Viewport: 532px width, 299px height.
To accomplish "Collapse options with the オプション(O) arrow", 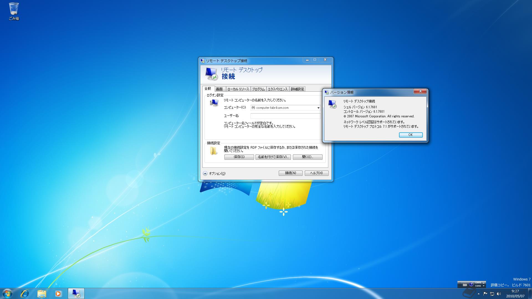I will [205, 174].
